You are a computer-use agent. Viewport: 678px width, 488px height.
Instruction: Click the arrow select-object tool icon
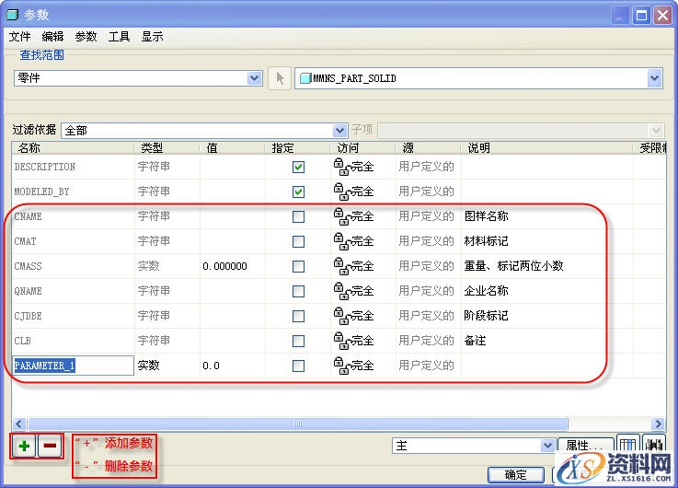pyautogui.click(x=280, y=78)
